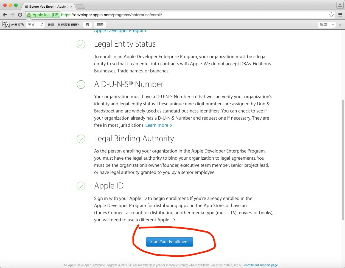Click the Legal Binding Authority heading
The width and height of the screenshot is (345, 268).
[x=134, y=139]
